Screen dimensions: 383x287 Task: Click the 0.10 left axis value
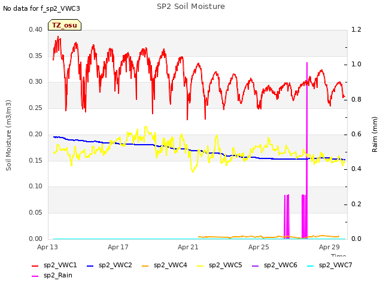(x=36, y=187)
